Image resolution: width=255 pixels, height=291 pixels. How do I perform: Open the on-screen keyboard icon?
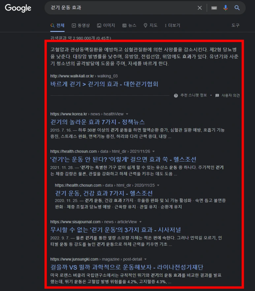point(214,8)
